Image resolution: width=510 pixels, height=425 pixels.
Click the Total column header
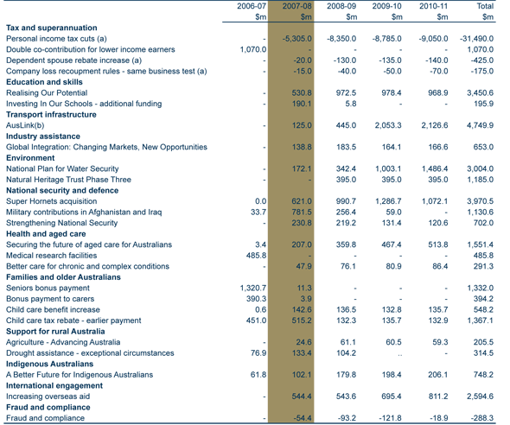coord(485,6)
